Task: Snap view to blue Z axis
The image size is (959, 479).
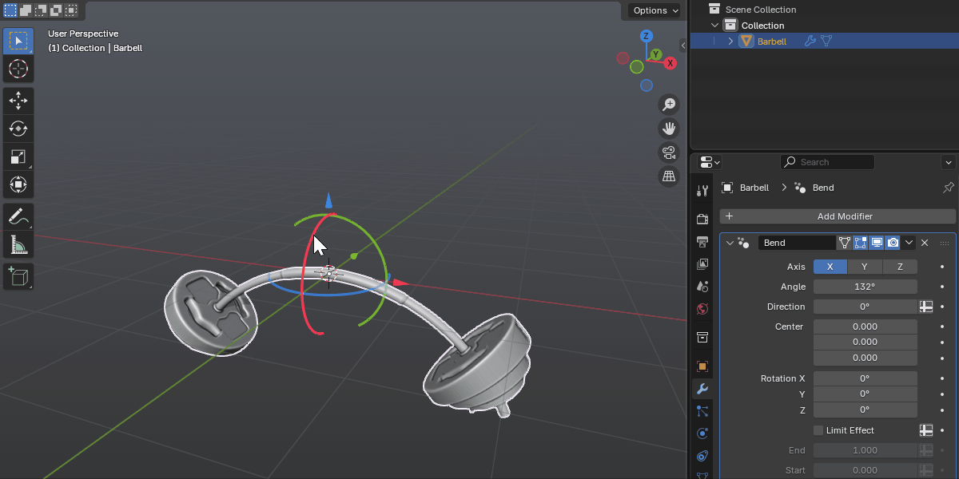Action: point(647,36)
